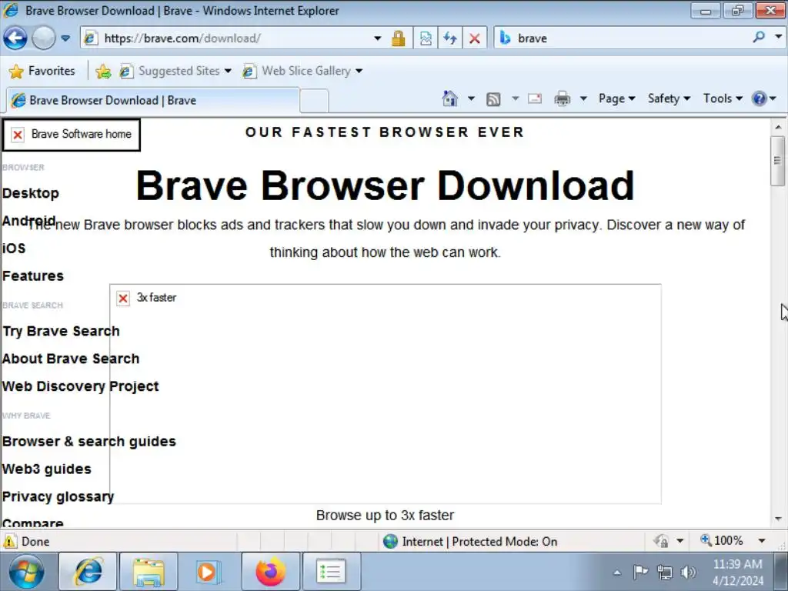Go back with the Back arrow button
The width and height of the screenshot is (788, 591).
15,38
